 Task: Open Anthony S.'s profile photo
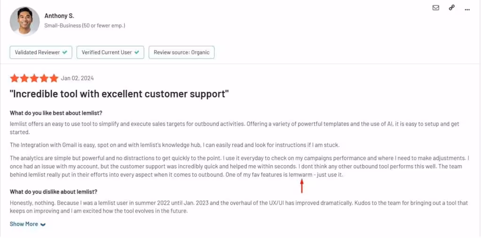click(24, 21)
